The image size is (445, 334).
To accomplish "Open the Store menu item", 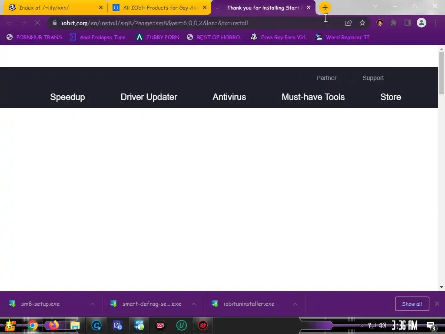I will [391, 97].
